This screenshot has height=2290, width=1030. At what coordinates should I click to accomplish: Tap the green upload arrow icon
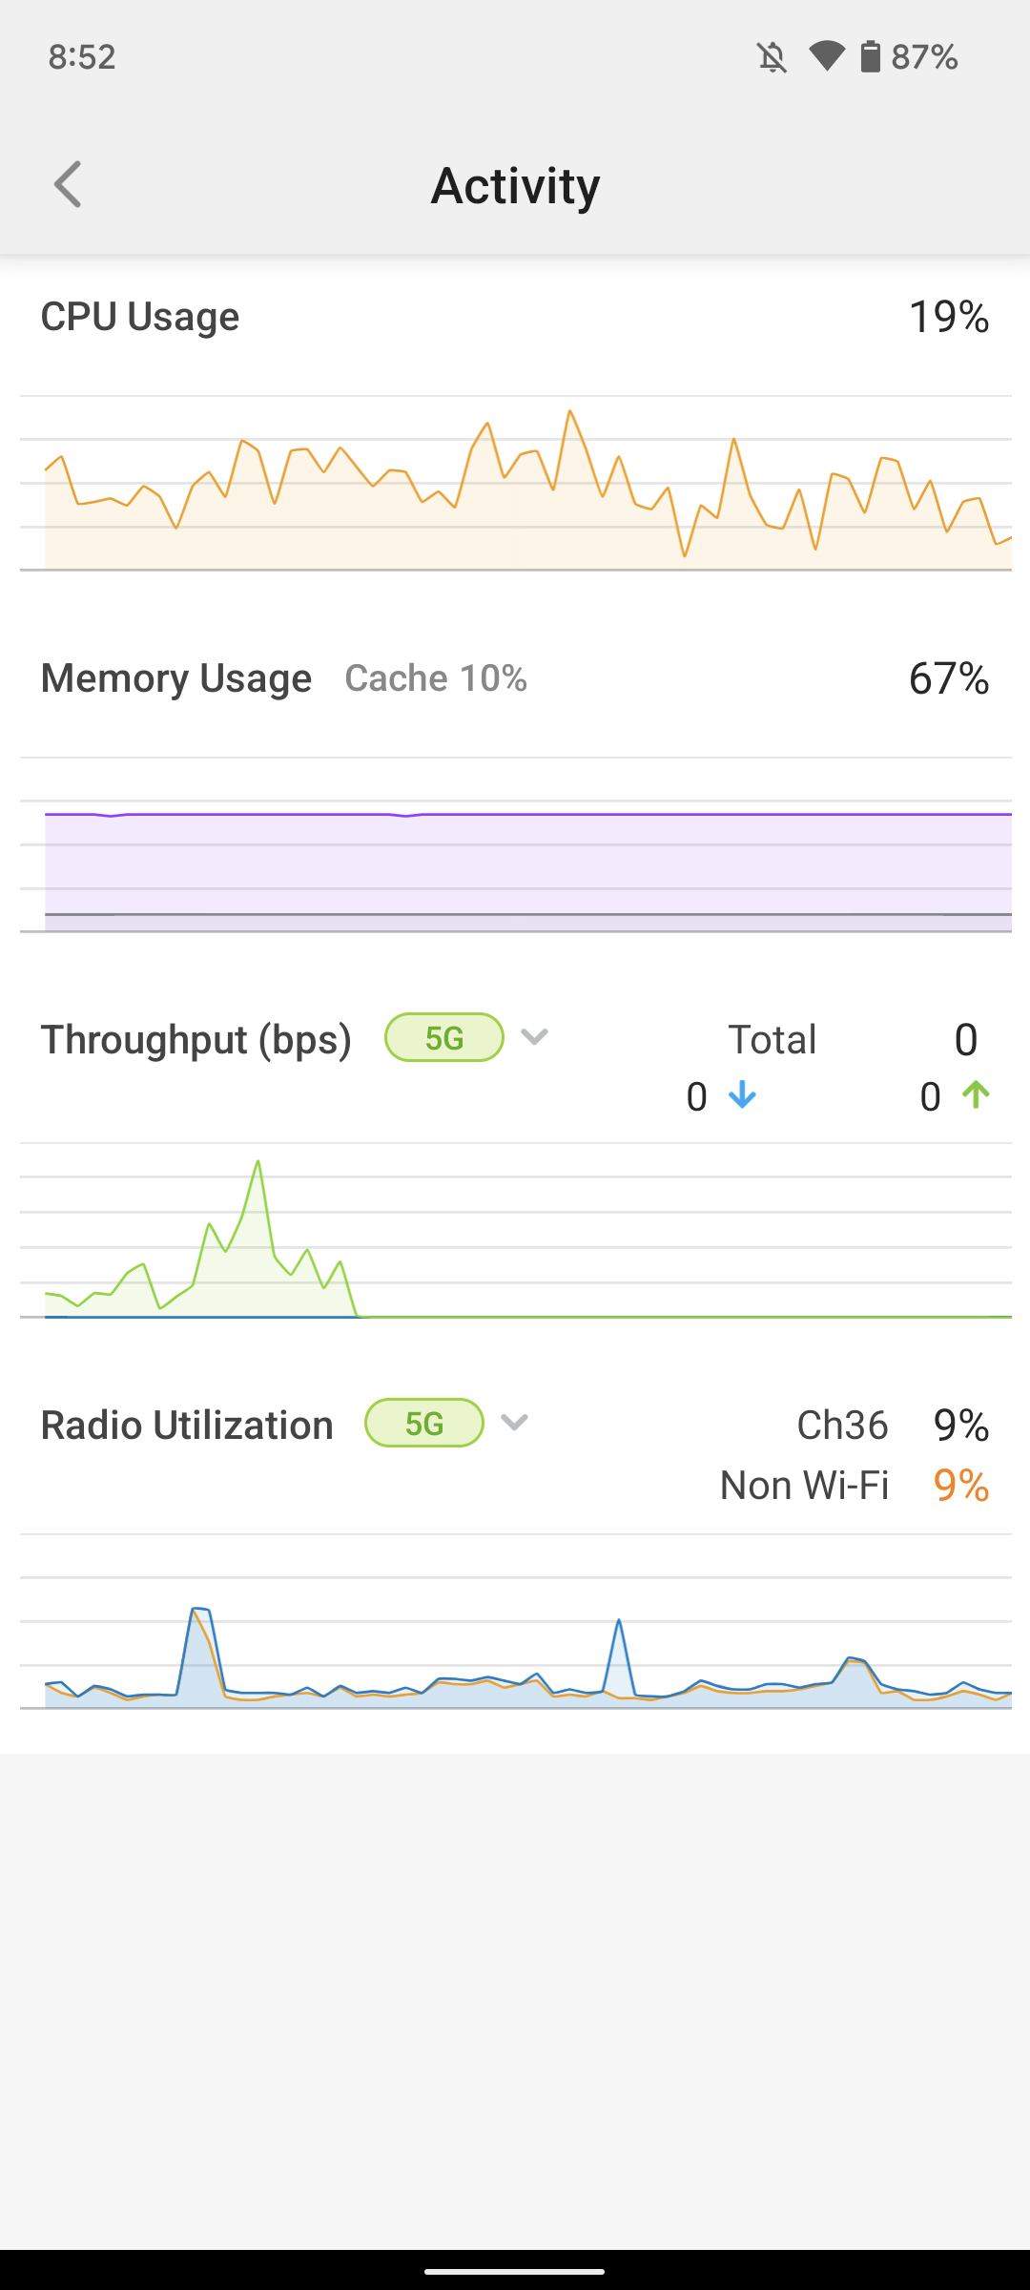pyautogui.click(x=976, y=1095)
